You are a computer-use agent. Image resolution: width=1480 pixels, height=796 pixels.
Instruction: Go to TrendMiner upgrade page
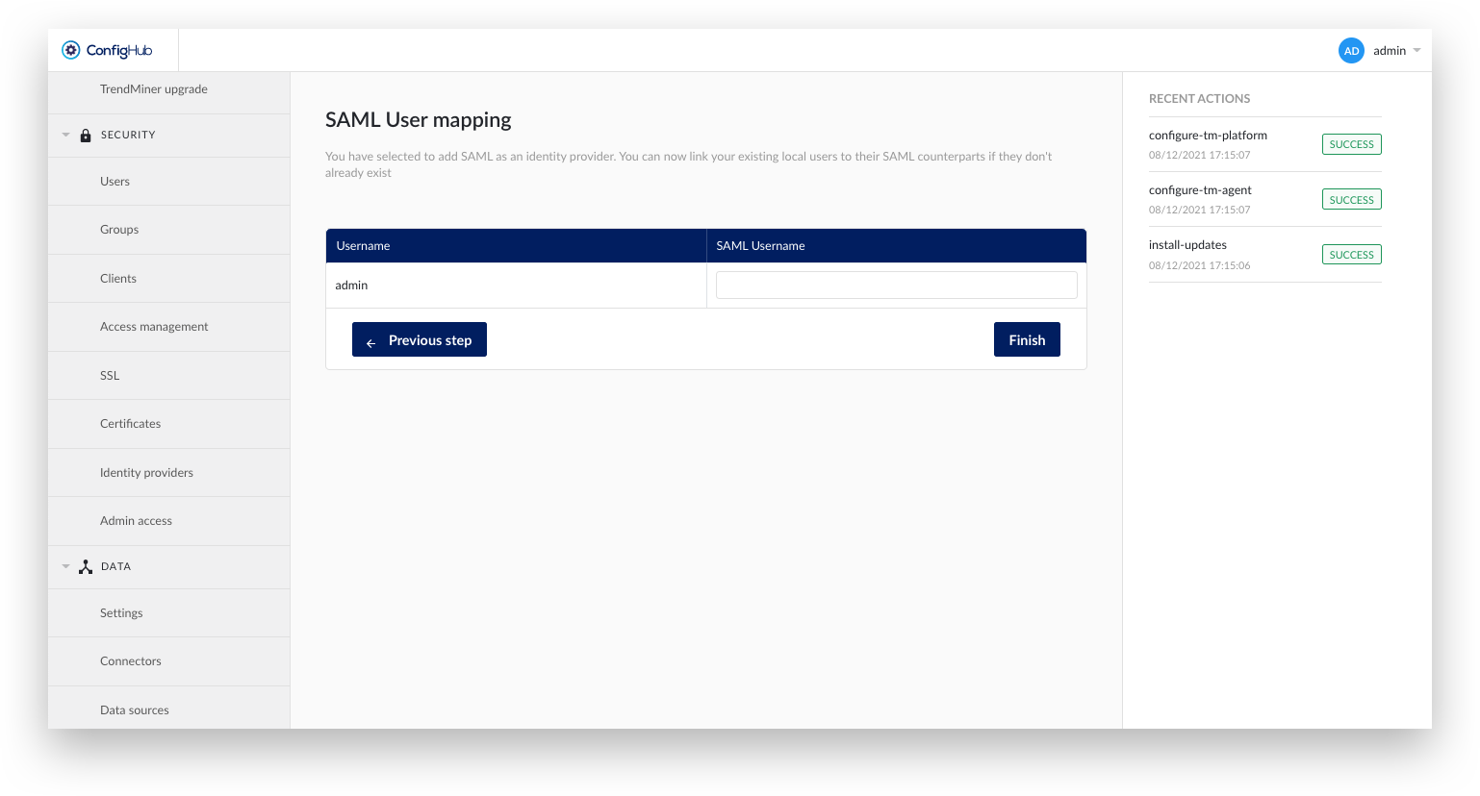pos(154,89)
